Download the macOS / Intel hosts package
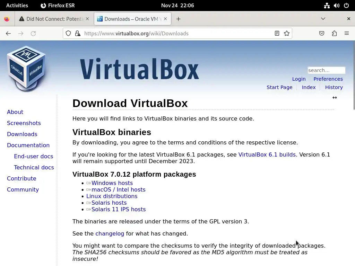The image size is (355, 266). point(119,189)
